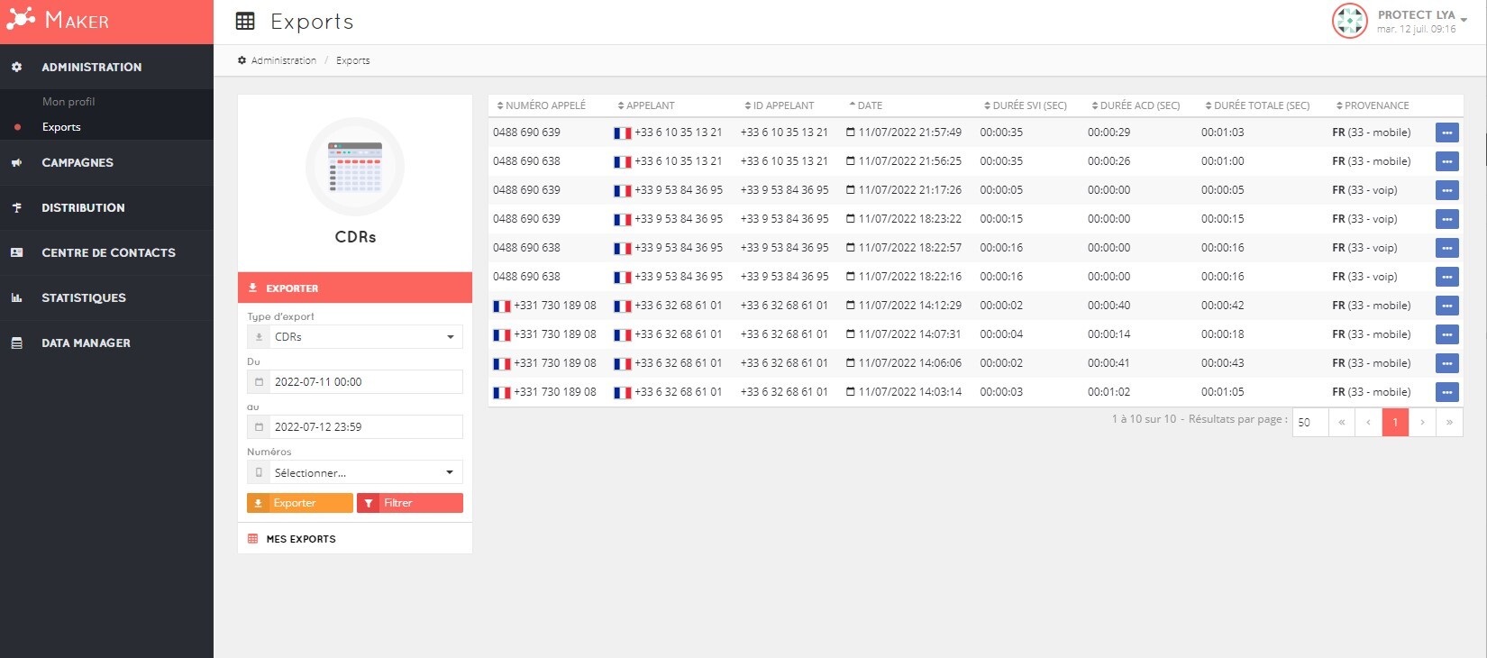The height and width of the screenshot is (658, 1487).
Task: Open the Campagnes sidebar menu
Action: pos(78,162)
